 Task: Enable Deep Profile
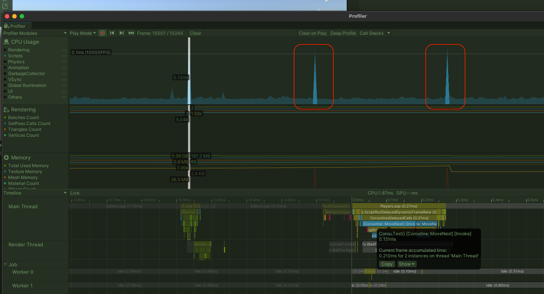(343, 33)
